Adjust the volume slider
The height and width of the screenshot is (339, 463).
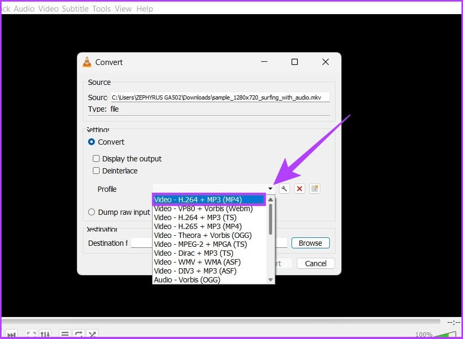[446, 335]
